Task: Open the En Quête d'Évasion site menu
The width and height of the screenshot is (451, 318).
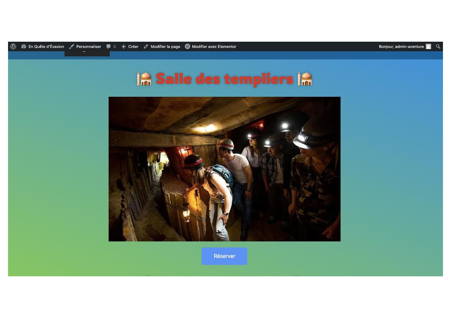Action: pos(43,46)
